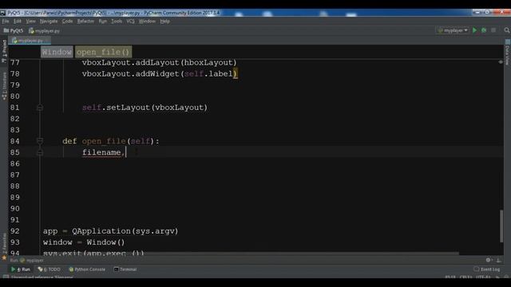Collapse the open_file method fold at line 84
The image size is (511, 287).
coord(40,141)
